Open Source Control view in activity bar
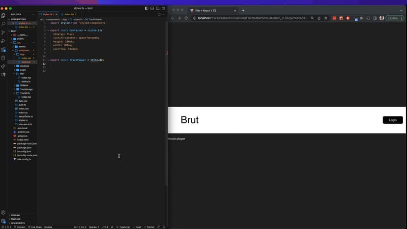The image size is (407, 229). coord(3,32)
